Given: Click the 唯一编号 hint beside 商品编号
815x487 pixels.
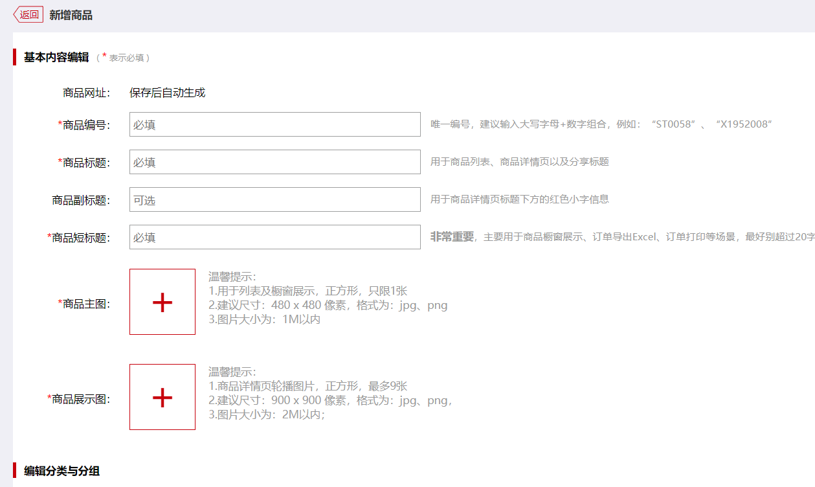Looking at the screenshot, I should pyautogui.click(x=601, y=124).
